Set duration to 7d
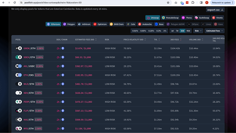The width and height of the screenshot is (236, 133). click(x=177, y=31)
